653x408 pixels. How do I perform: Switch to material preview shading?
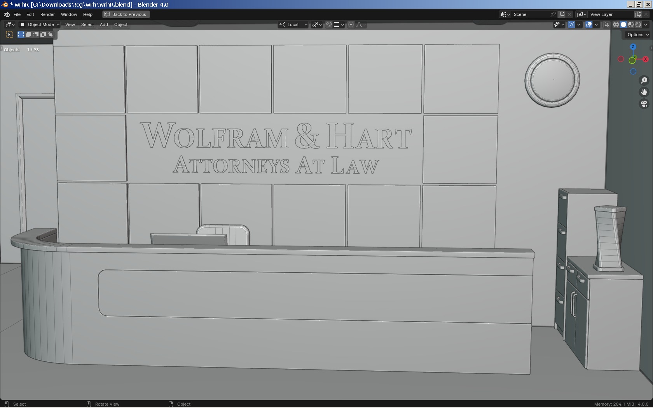point(631,24)
